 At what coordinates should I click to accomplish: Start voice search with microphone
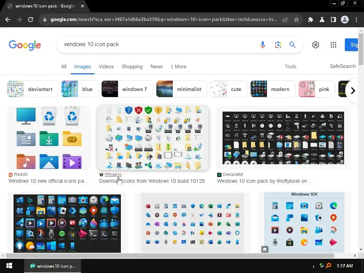pyautogui.click(x=263, y=44)
